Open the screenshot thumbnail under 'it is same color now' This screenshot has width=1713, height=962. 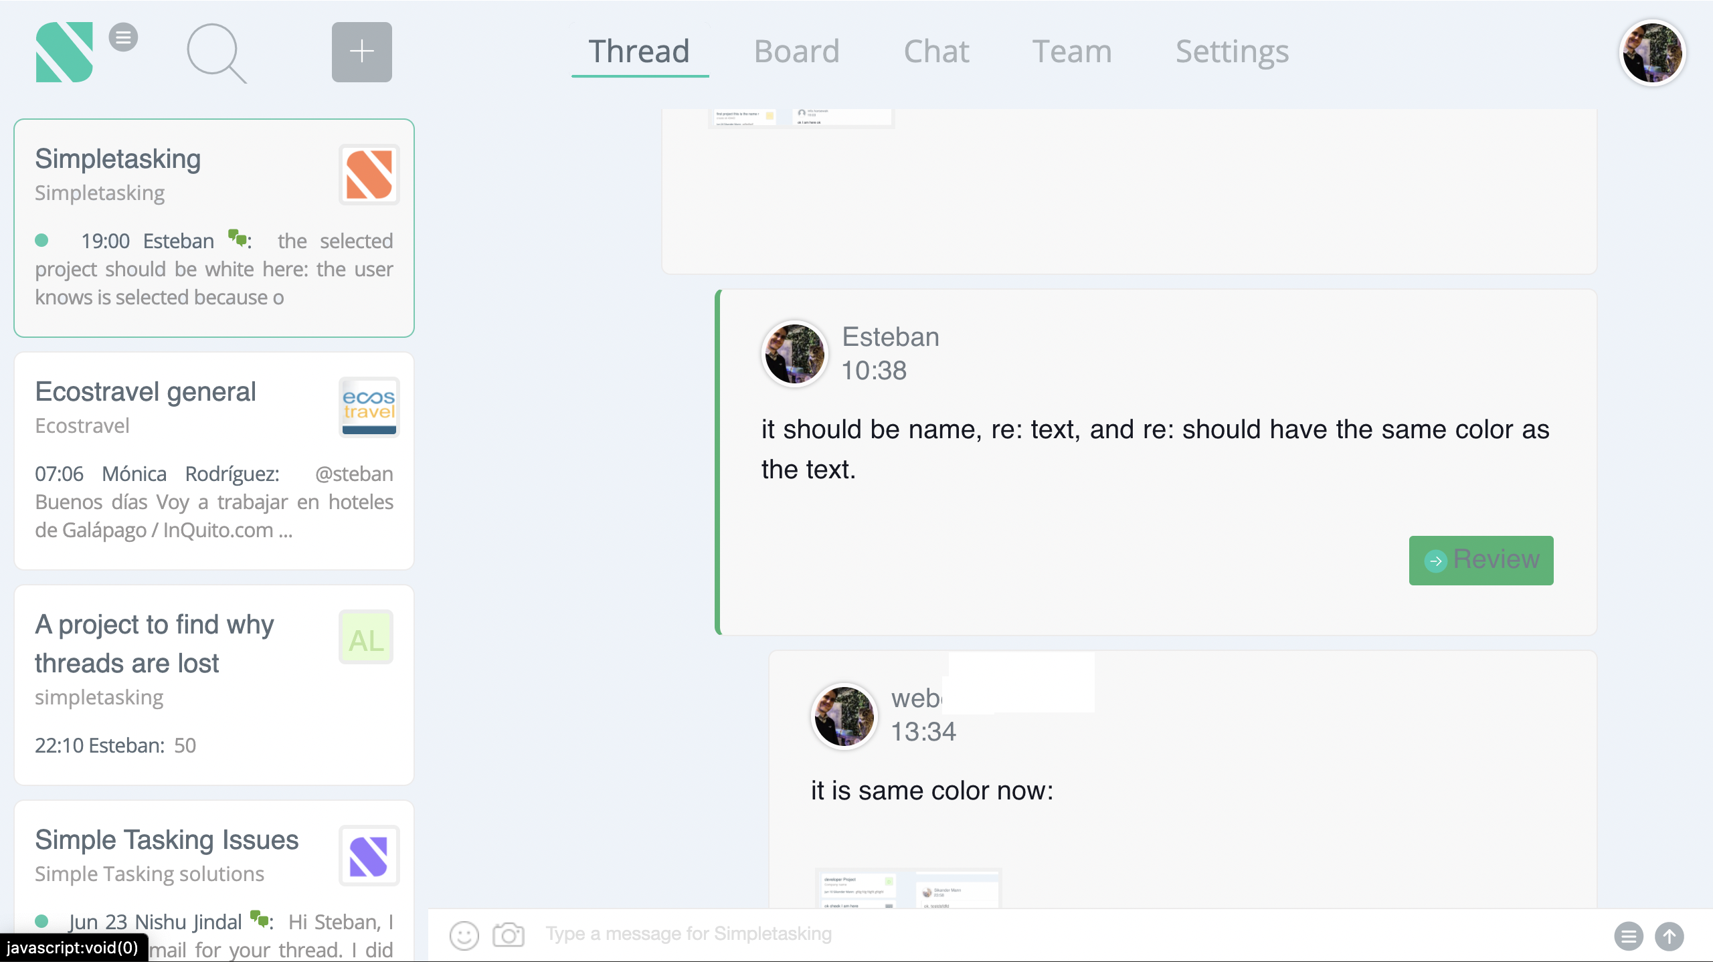[908, 888]
